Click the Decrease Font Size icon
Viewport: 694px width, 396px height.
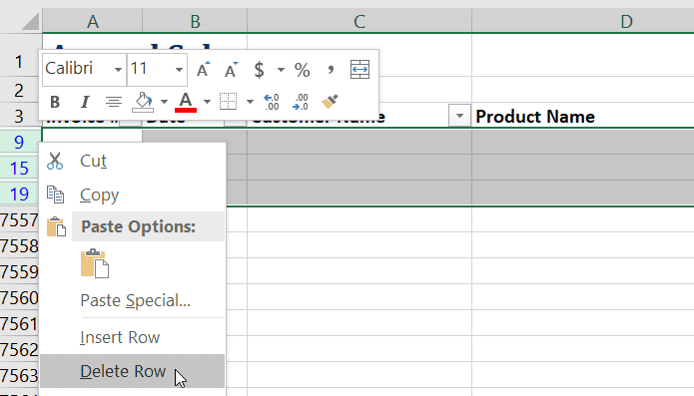point(231,70)
